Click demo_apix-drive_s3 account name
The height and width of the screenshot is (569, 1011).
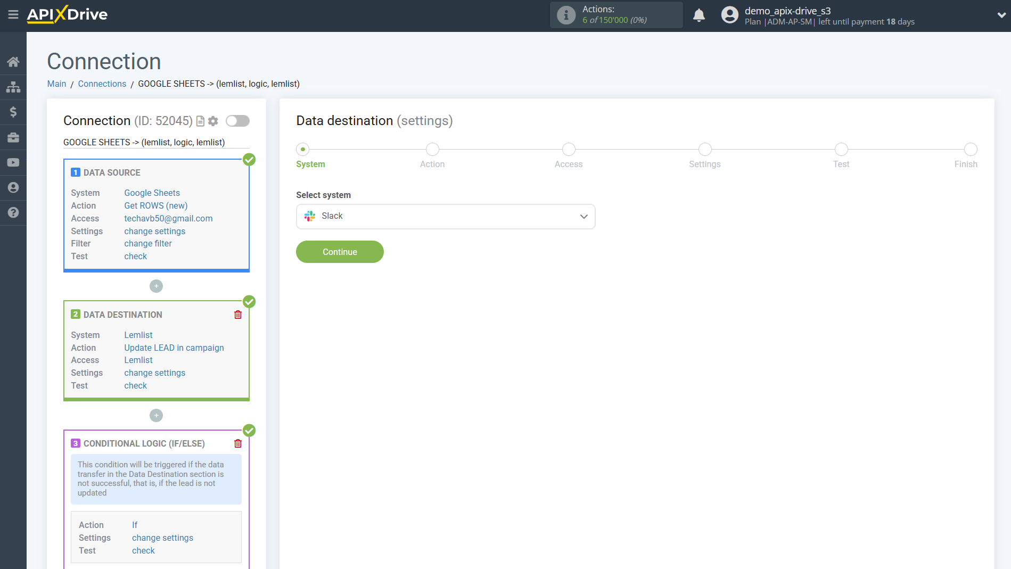(787, 11)
